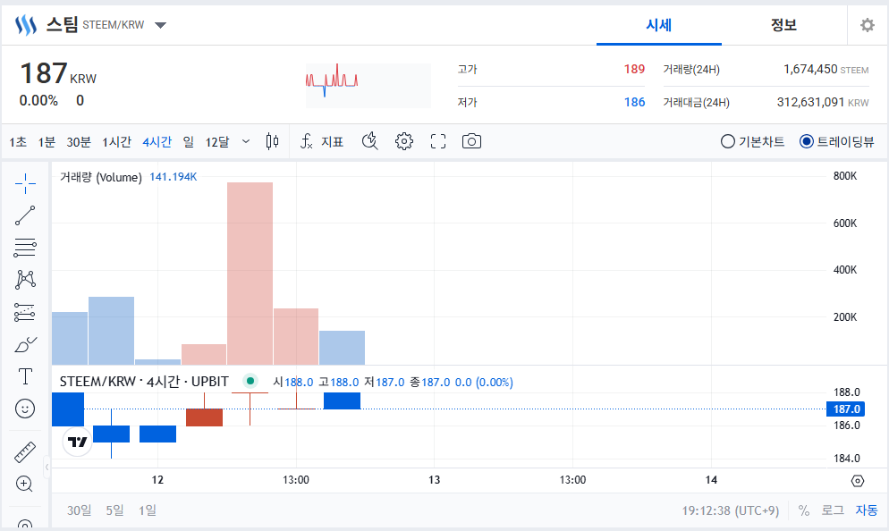
Task: Select the XABCD pattern tool
Action: 25,279
